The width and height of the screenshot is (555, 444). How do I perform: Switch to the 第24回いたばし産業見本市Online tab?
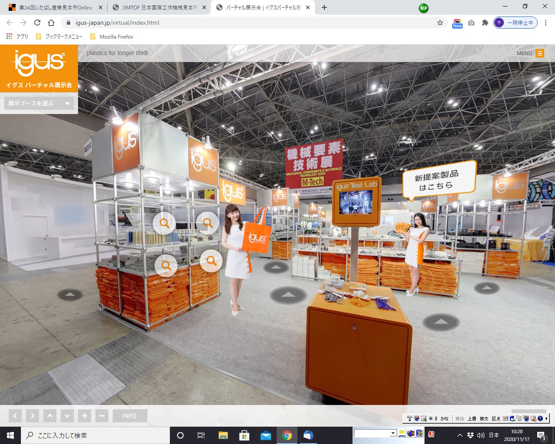point(55,7)
